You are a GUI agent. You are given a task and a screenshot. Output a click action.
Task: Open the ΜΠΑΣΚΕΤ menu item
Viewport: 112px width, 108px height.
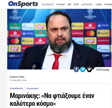point(61,5)
